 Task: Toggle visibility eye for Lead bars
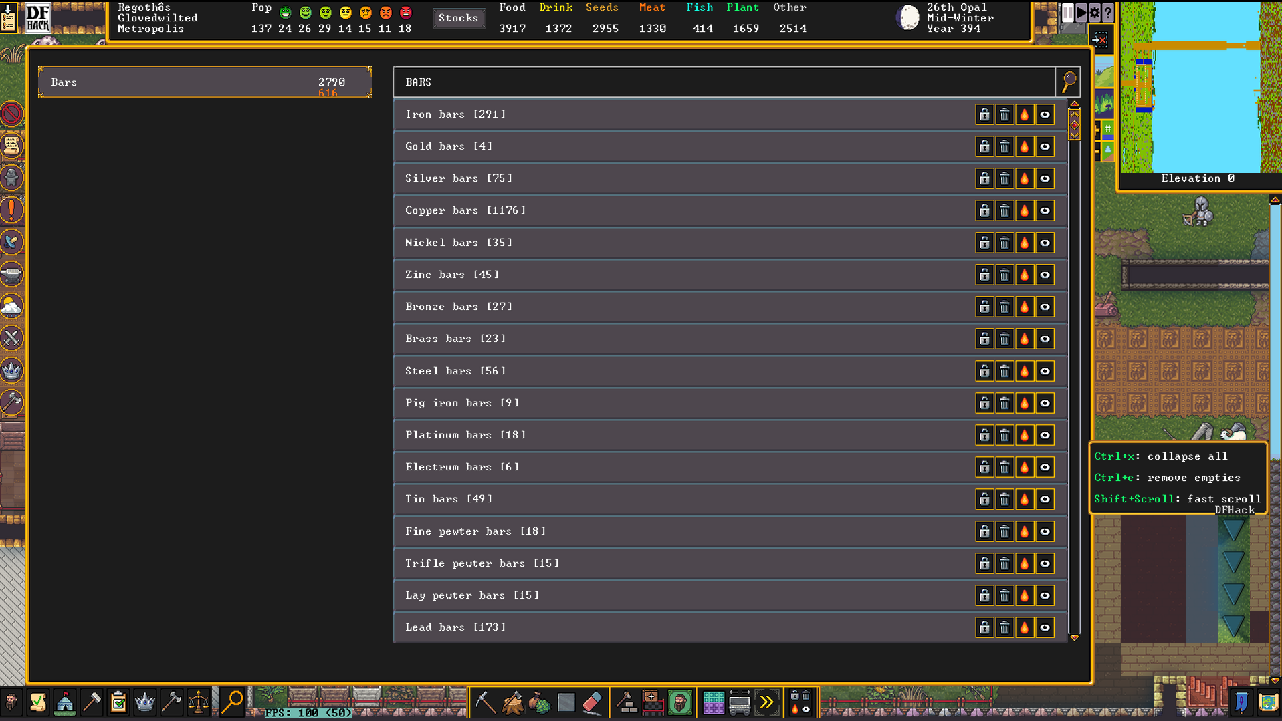[1045, 627]
